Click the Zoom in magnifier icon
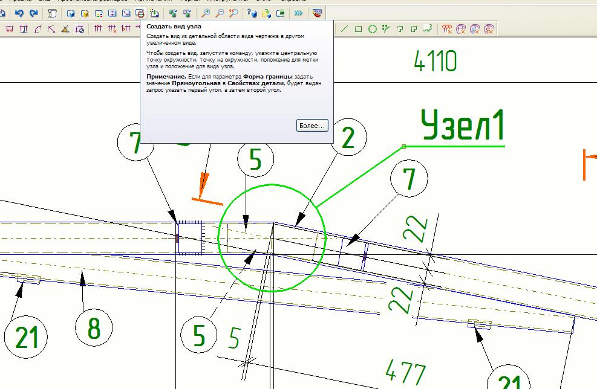The width and height of the screenshot is (597, 389). coord(206,13)
